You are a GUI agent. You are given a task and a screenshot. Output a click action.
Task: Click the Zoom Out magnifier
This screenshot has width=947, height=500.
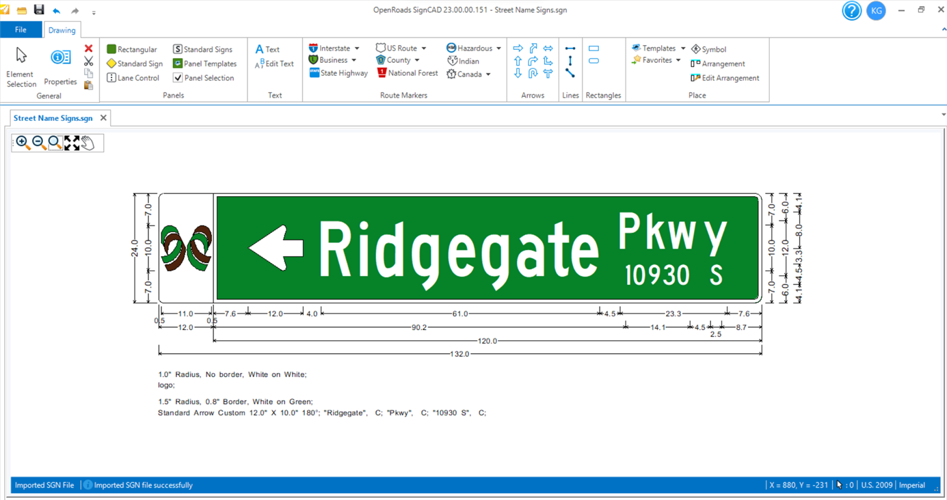click(x=39, y=143)
